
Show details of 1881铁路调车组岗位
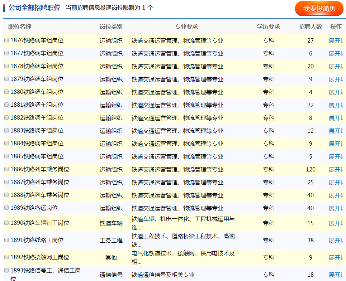tap(336, 105)
